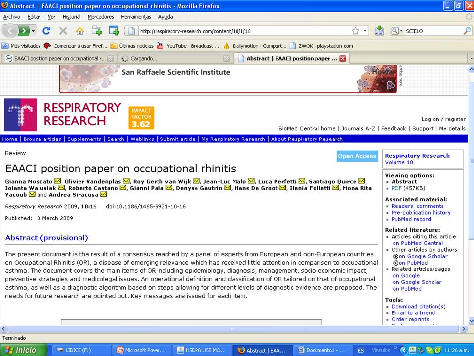Viewport: 474px width, 356px height.
Task: Expand authors list on Google Scholar plus icon
Action: tap(395, 257)
